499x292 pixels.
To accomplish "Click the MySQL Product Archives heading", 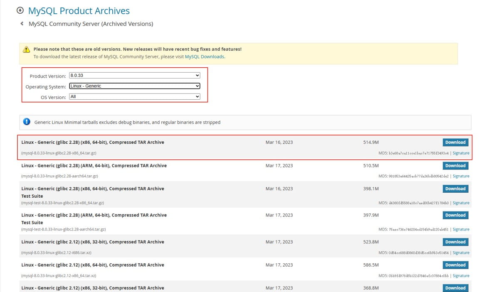I will pyautogui.click(x=79, y=11).
